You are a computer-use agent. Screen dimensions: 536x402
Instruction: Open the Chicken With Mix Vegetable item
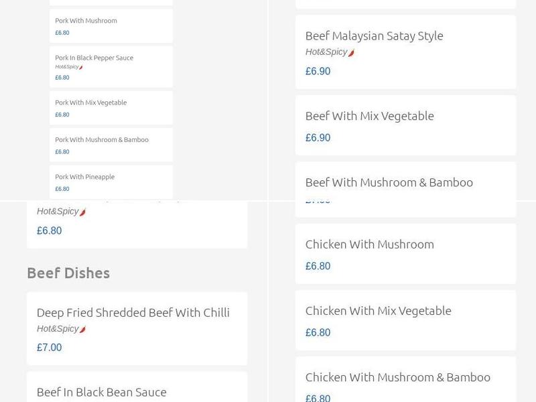click(377, 310)
